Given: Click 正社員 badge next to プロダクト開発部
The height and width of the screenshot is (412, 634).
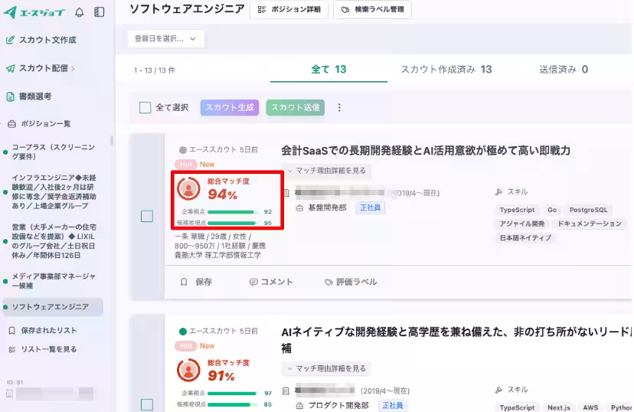Looking at the screenshot, I should point(392,406).
